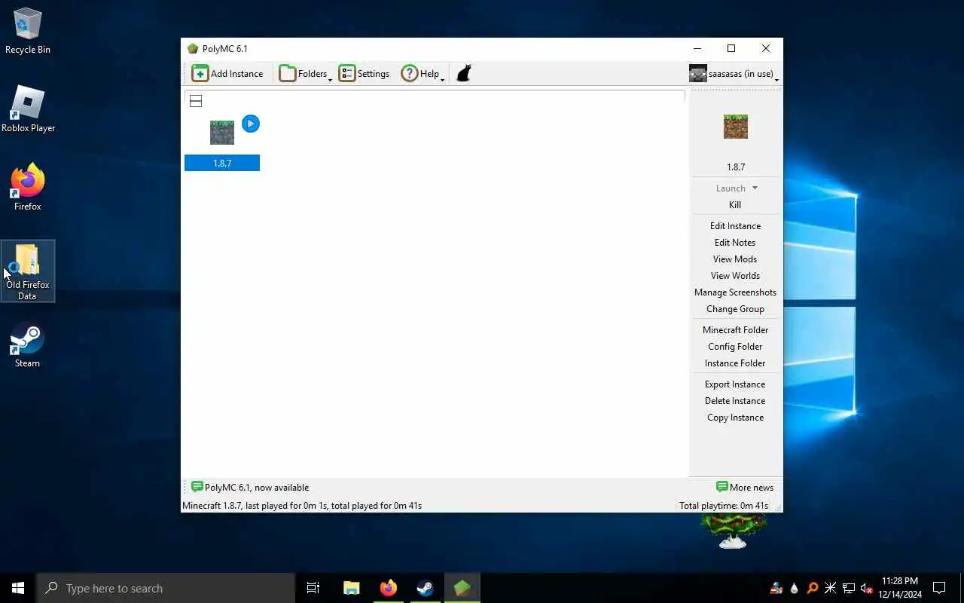Select the Steam desktop shortcut

pyautogui.click(x=28, y=345)
